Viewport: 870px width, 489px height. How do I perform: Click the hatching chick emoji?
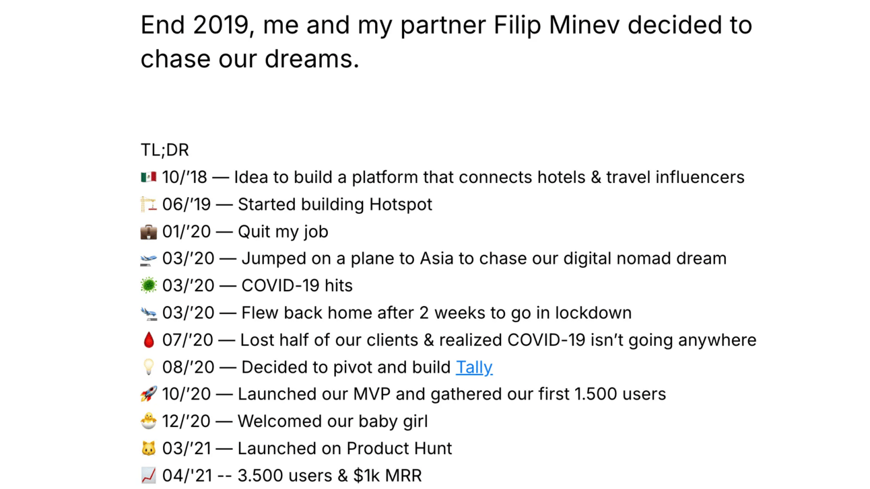tap(149, 421)
